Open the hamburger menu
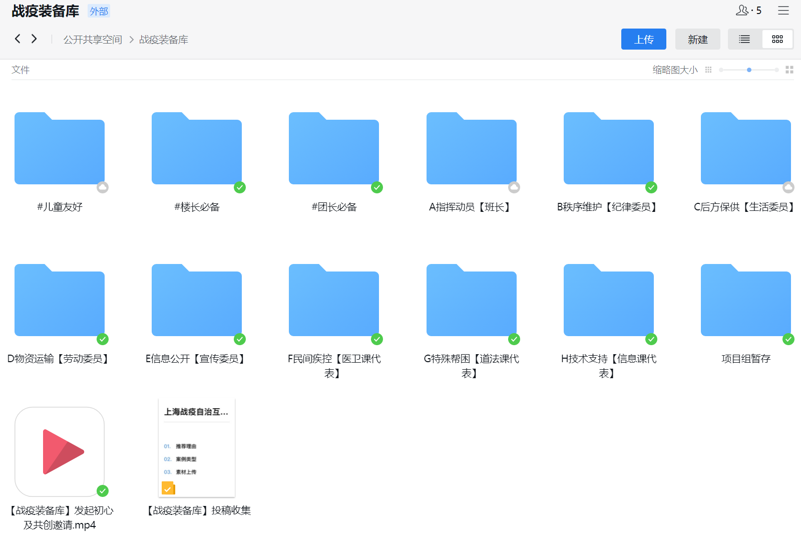The width and height of the screenshot is (801, 538). tap(783, 11)
